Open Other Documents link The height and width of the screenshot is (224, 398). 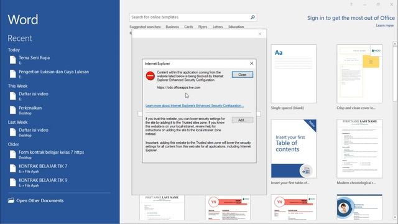(x=40, y=200)
